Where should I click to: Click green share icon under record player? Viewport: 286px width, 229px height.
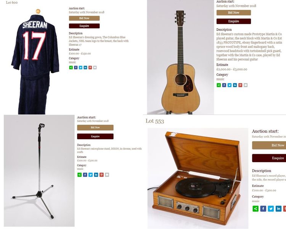[x=255, y=208]
